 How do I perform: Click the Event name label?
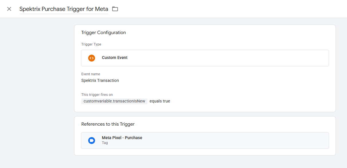click(90, 74)
